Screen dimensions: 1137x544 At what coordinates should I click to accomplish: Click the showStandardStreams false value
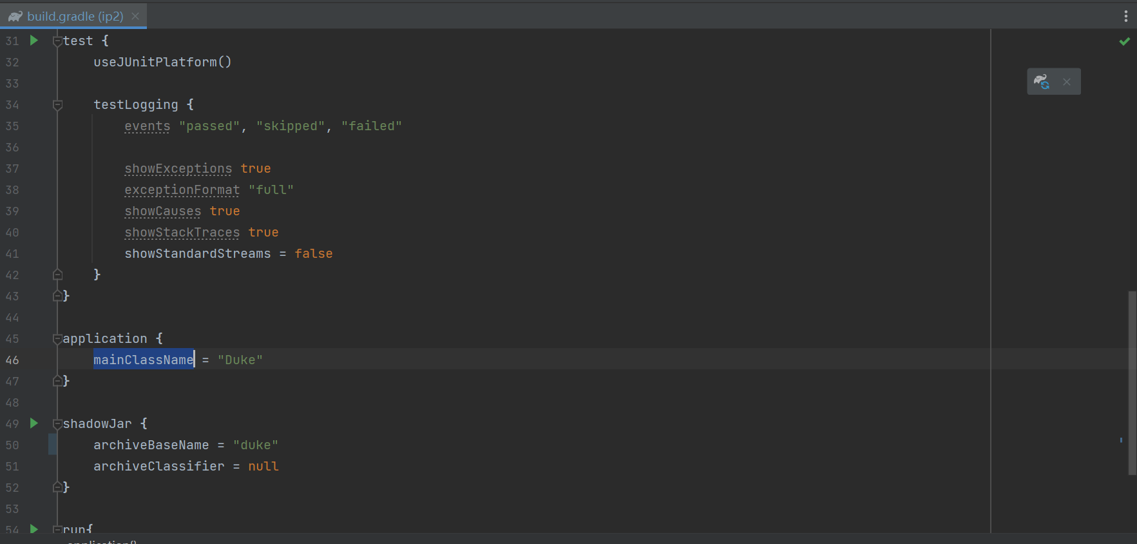point(314,253)
